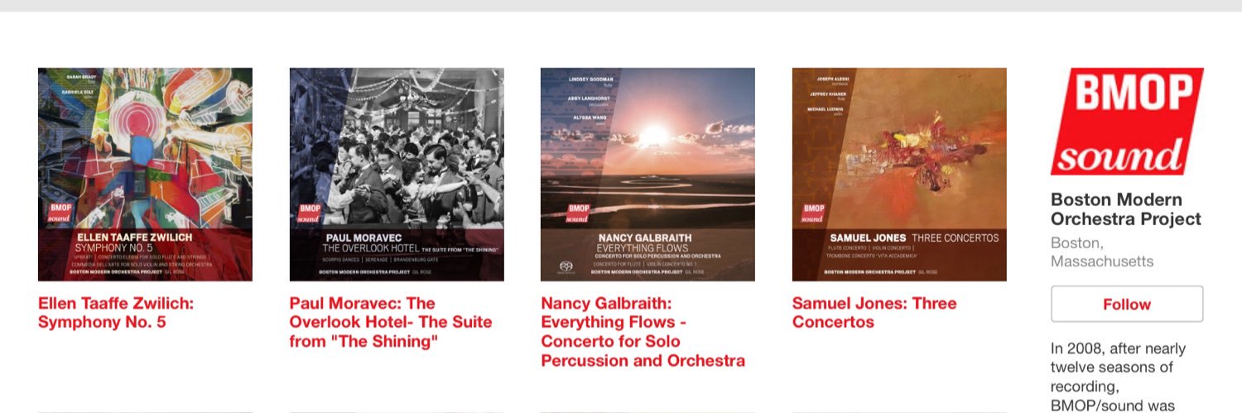
Task: Click BMOP sound badge on Galbraith cover
Action: pos(578,213)
